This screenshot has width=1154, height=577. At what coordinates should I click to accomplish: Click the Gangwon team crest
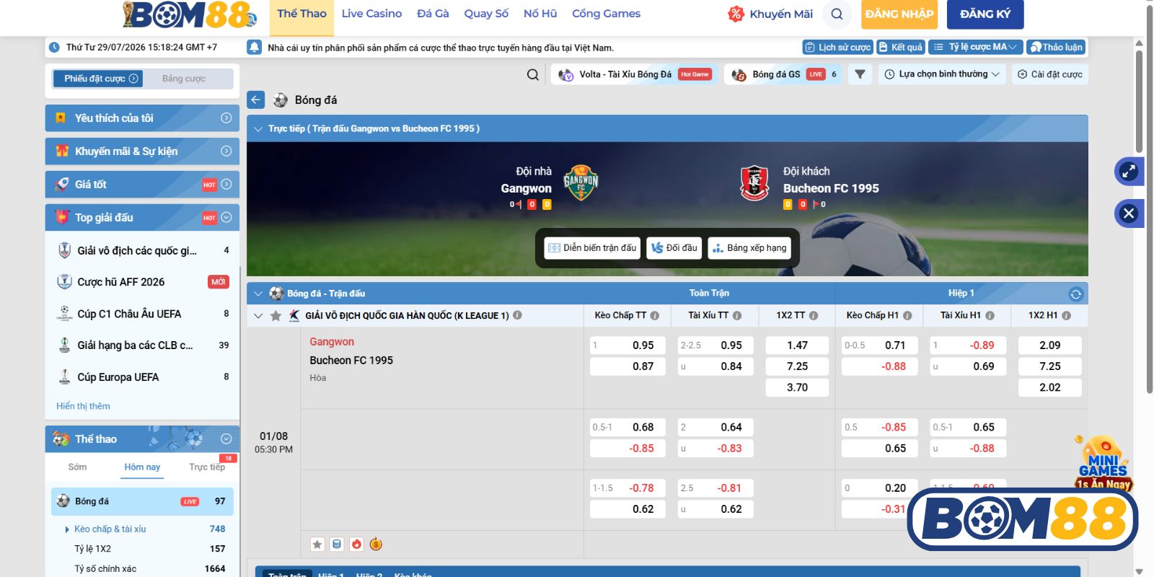click(x=581, y=182)
